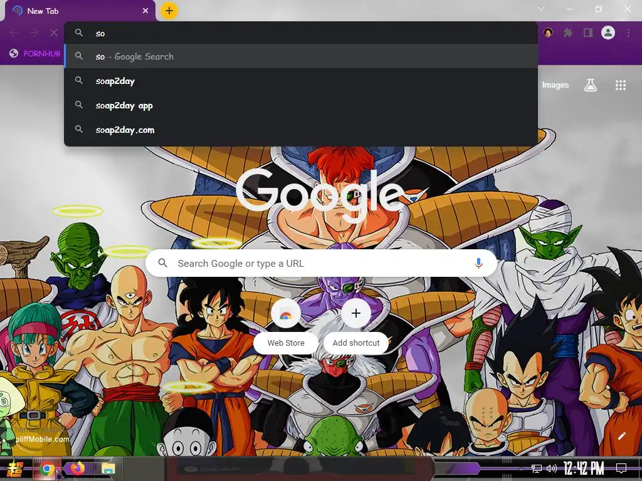Open the Google apps grid

(x=620, y=85)
